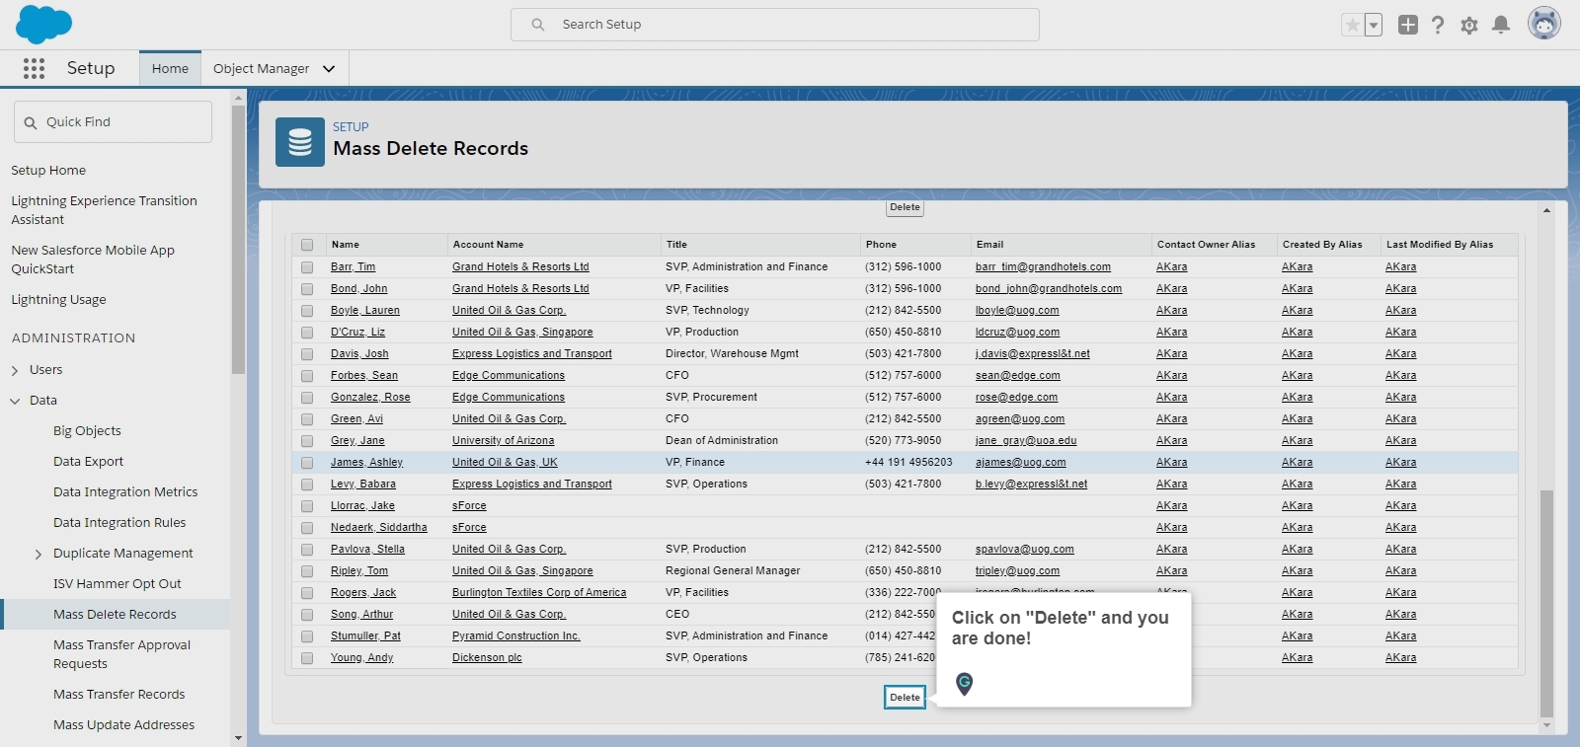Check the Boyle, Lauren row checkbox
The image size is (1580, 747).
[x=307, y=311]
